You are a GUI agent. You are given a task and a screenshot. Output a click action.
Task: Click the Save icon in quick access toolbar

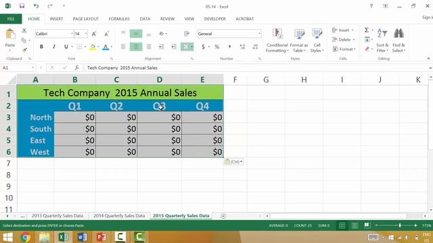(x=22, y=6)
